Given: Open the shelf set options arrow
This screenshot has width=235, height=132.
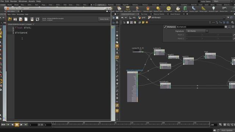Looking at the screenshot, I should (94, 5).
